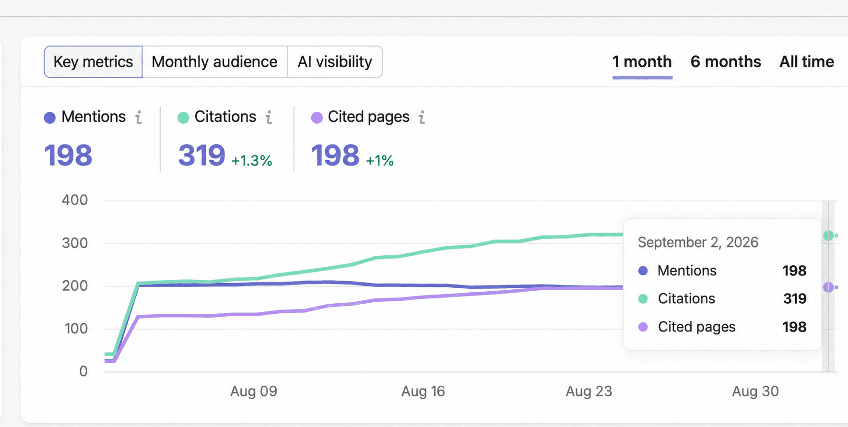Image resolution: width=848 pixels, height=427 pixels.
Task: Open the Mentions info icon
Action: tap(139, 117)
